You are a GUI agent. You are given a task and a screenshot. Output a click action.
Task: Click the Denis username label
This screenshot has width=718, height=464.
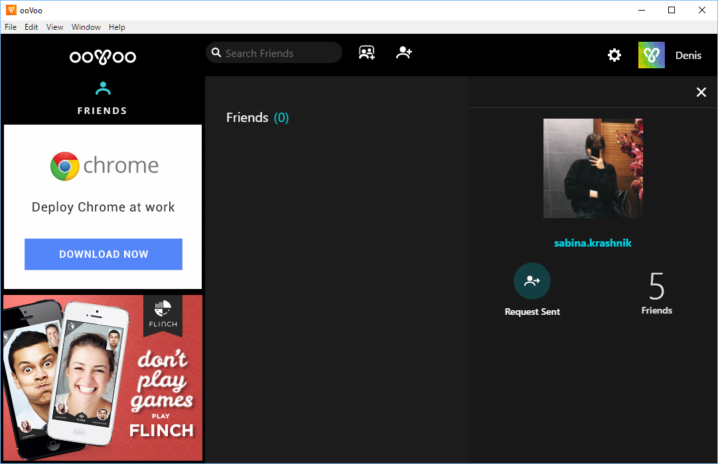pyautogui.click(x=688, y=56)
